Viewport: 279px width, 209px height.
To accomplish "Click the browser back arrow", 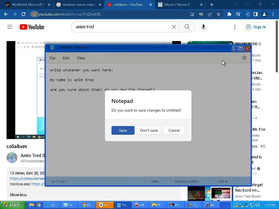I will point(6,14).
